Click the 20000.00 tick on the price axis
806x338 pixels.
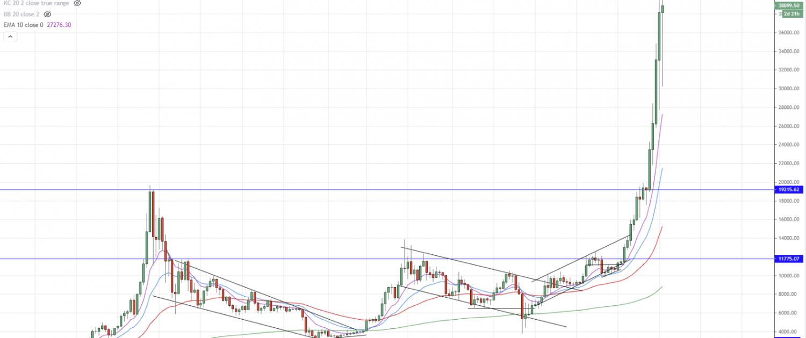coord(789,182)
